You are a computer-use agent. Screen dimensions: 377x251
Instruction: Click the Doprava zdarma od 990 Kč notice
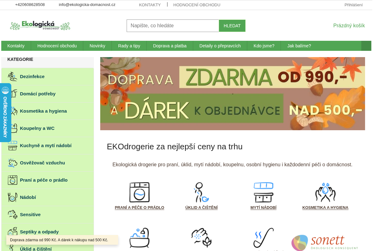[x=62, y=240]
